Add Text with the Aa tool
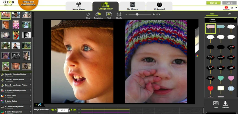 pos(109,16)
